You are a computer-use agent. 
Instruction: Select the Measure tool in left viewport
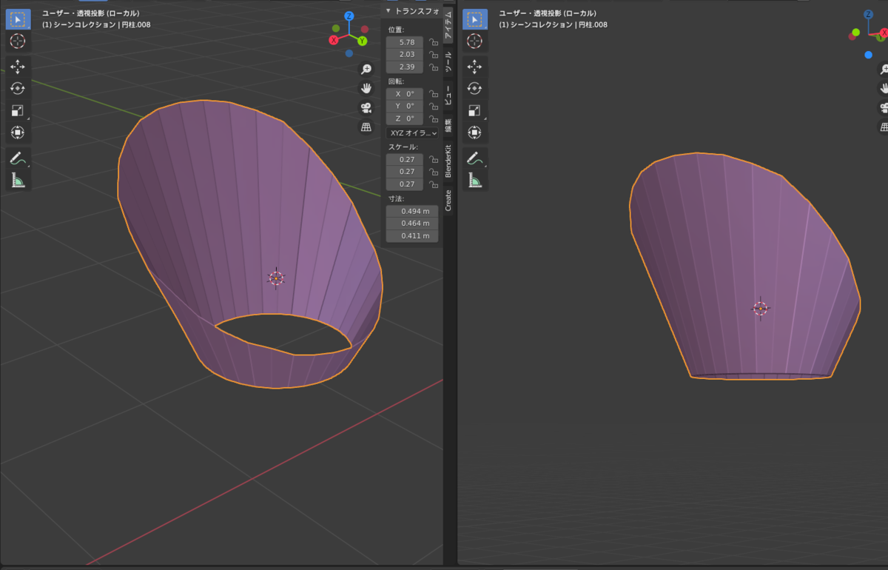click(18, 180)
